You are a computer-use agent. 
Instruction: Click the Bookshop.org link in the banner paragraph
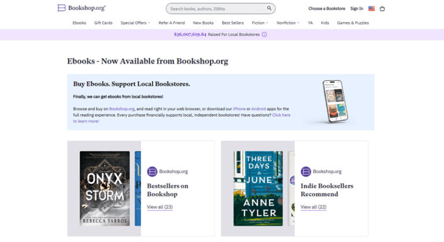coord(122,109)
